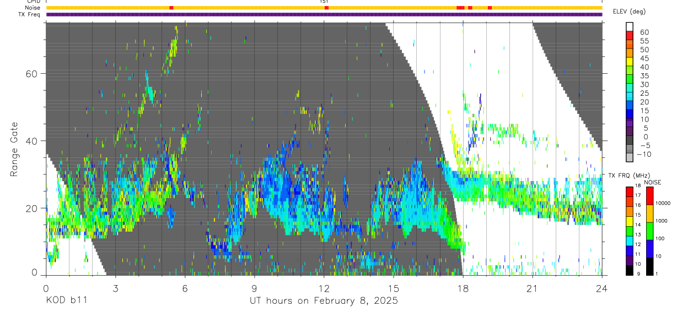Image resolution: width=677 pixels, height=312 pixels.
Task: Click the ELEV colorbar label "45"
Action: click(x=643, y=58)
